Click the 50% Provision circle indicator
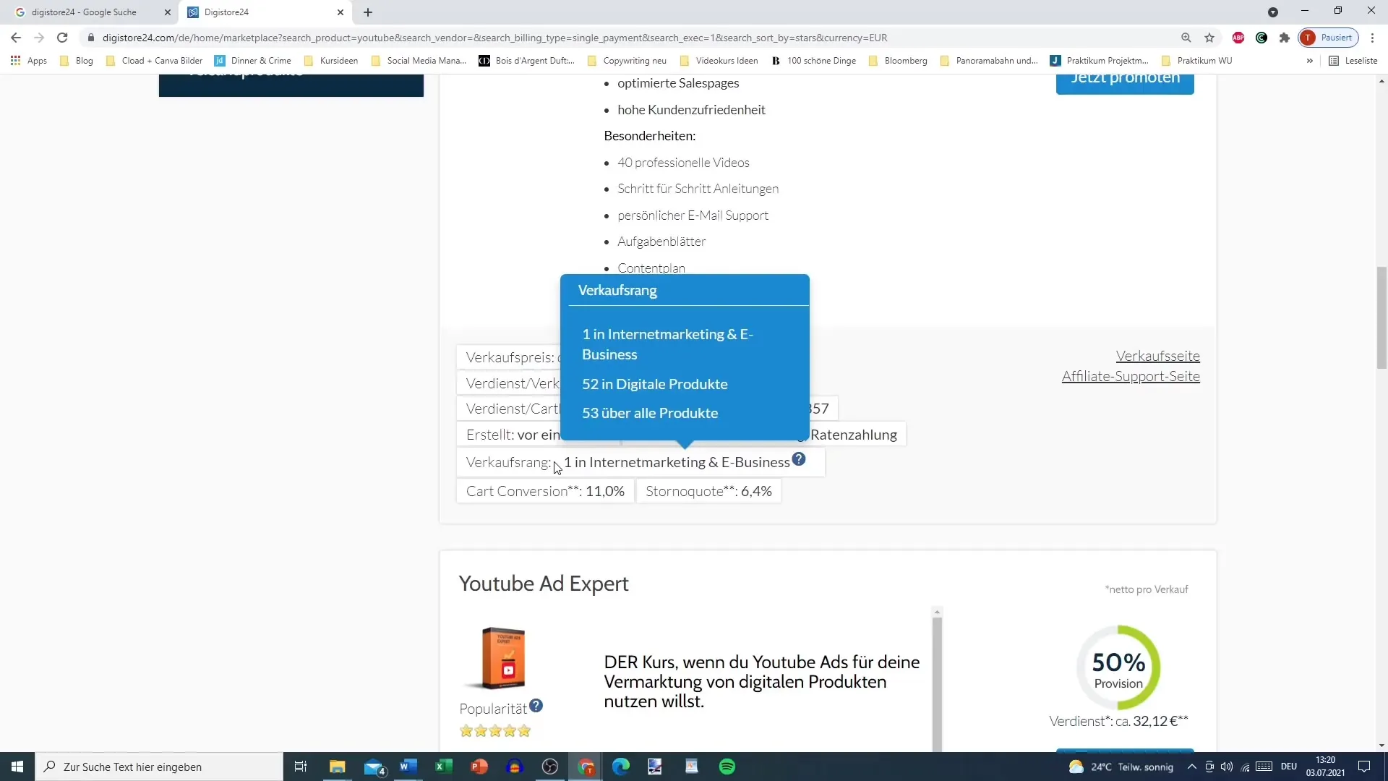 (1118, 667)
